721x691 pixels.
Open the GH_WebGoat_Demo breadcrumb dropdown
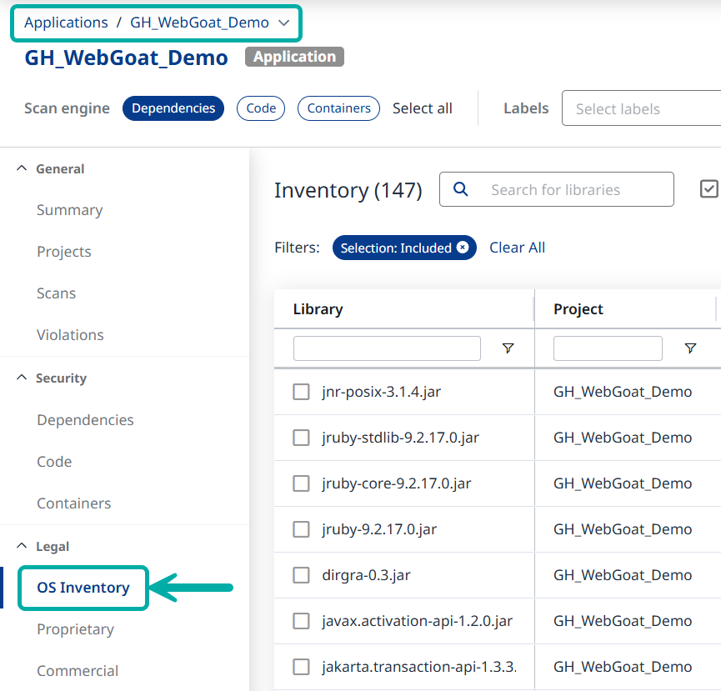(283, 23)
